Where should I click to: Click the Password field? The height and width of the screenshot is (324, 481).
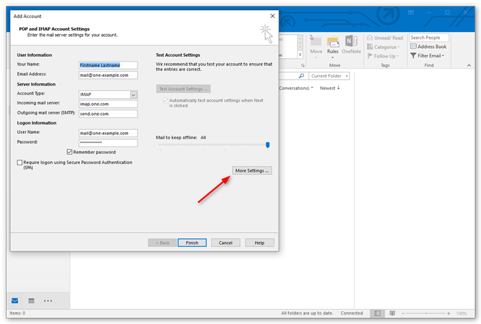108,143
